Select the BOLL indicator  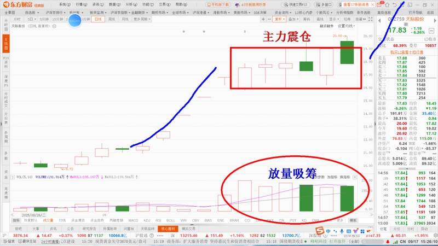[171, 220]
